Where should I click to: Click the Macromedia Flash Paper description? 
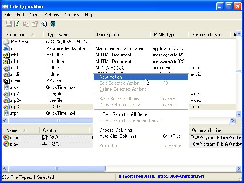coord(119,48)
